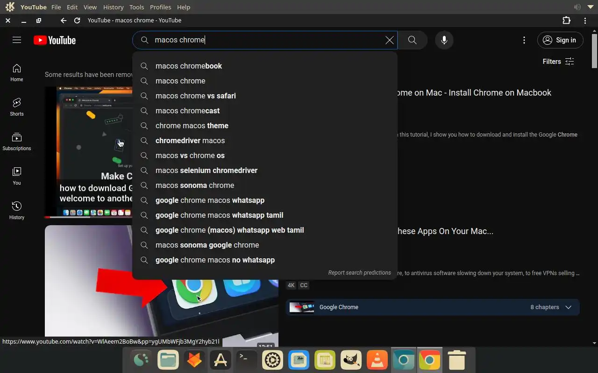The image size is (598, 373).
Task: Select suggestion "macos chrome vs safari"
Action: point(265,96)
